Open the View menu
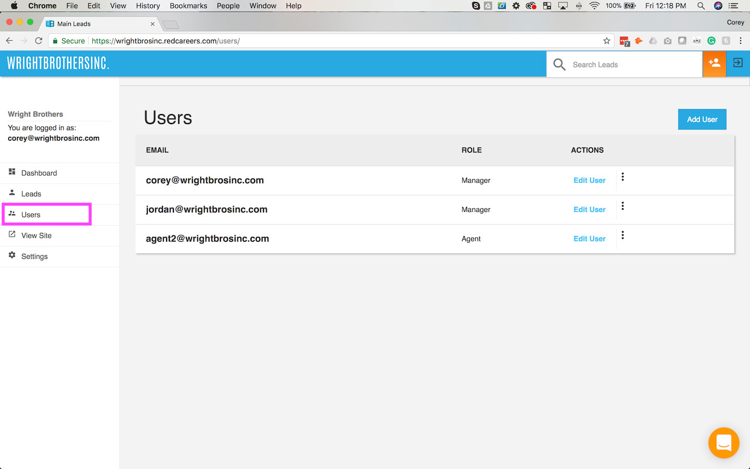This screenshot has width=750, height=469. tap(118, 6)
